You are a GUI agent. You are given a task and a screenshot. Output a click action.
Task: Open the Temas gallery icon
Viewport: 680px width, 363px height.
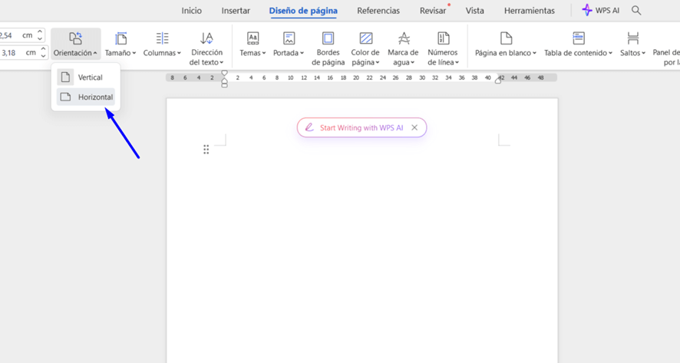point(253,38)
